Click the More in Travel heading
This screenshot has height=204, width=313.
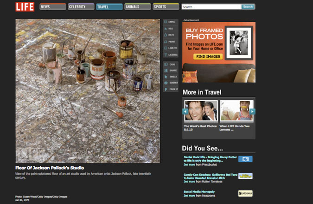202,92
